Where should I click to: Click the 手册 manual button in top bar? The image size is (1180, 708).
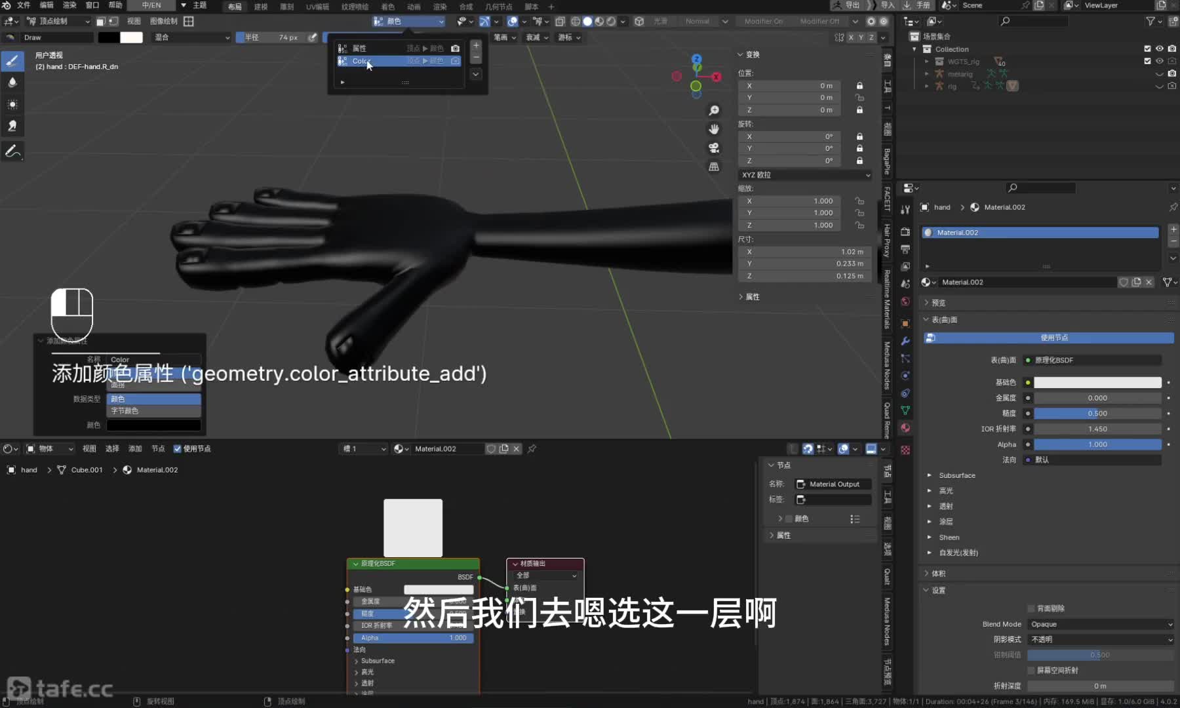(916, 5)
